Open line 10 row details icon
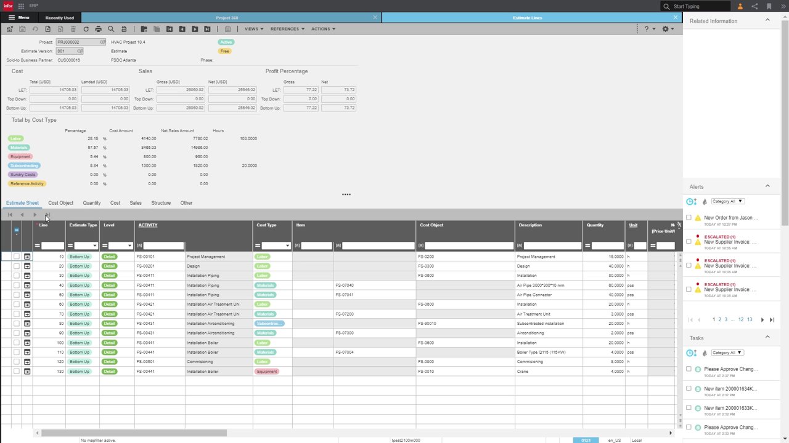 pyautogui.click(x=27, y=257)
